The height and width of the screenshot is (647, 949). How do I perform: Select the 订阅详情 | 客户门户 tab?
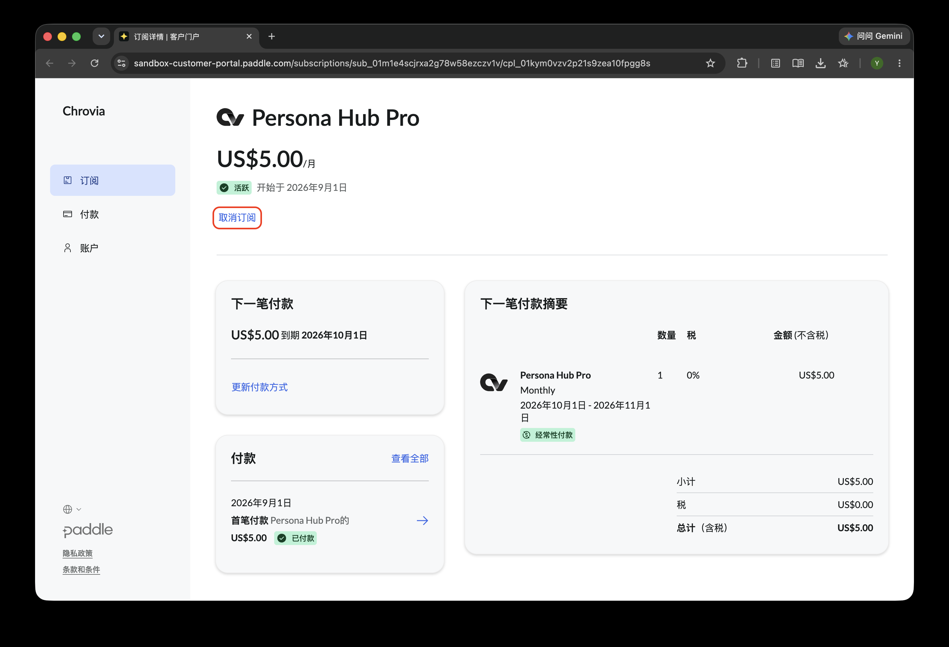[186, 37]
